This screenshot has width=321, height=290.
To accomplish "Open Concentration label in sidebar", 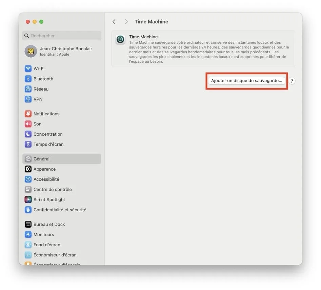I will click(48, 134).
